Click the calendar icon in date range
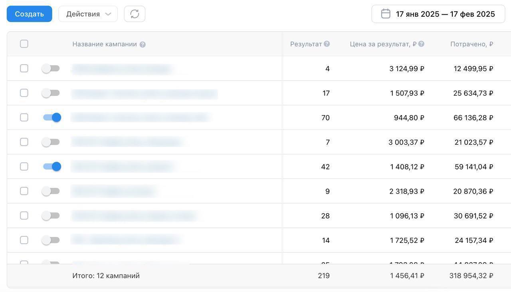The height and width of the screenshot is (292, 511). [386, 14]
